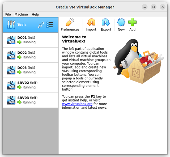Screen dimensions: 170x157
Task: Click the Export appliance icon
Action: [106, 22]
